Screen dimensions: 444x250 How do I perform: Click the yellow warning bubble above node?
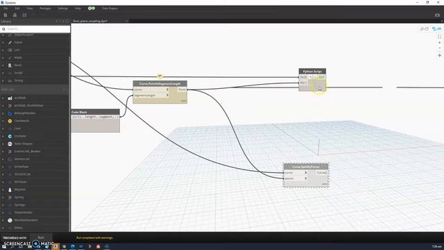[160, 76]
